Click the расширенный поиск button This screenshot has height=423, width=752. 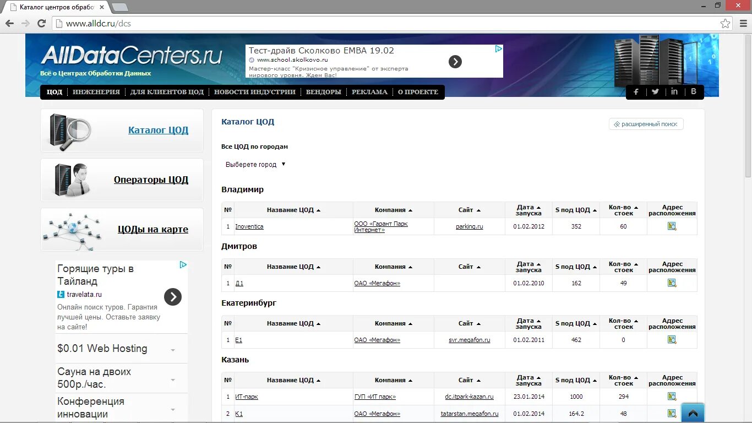point(646,124)
